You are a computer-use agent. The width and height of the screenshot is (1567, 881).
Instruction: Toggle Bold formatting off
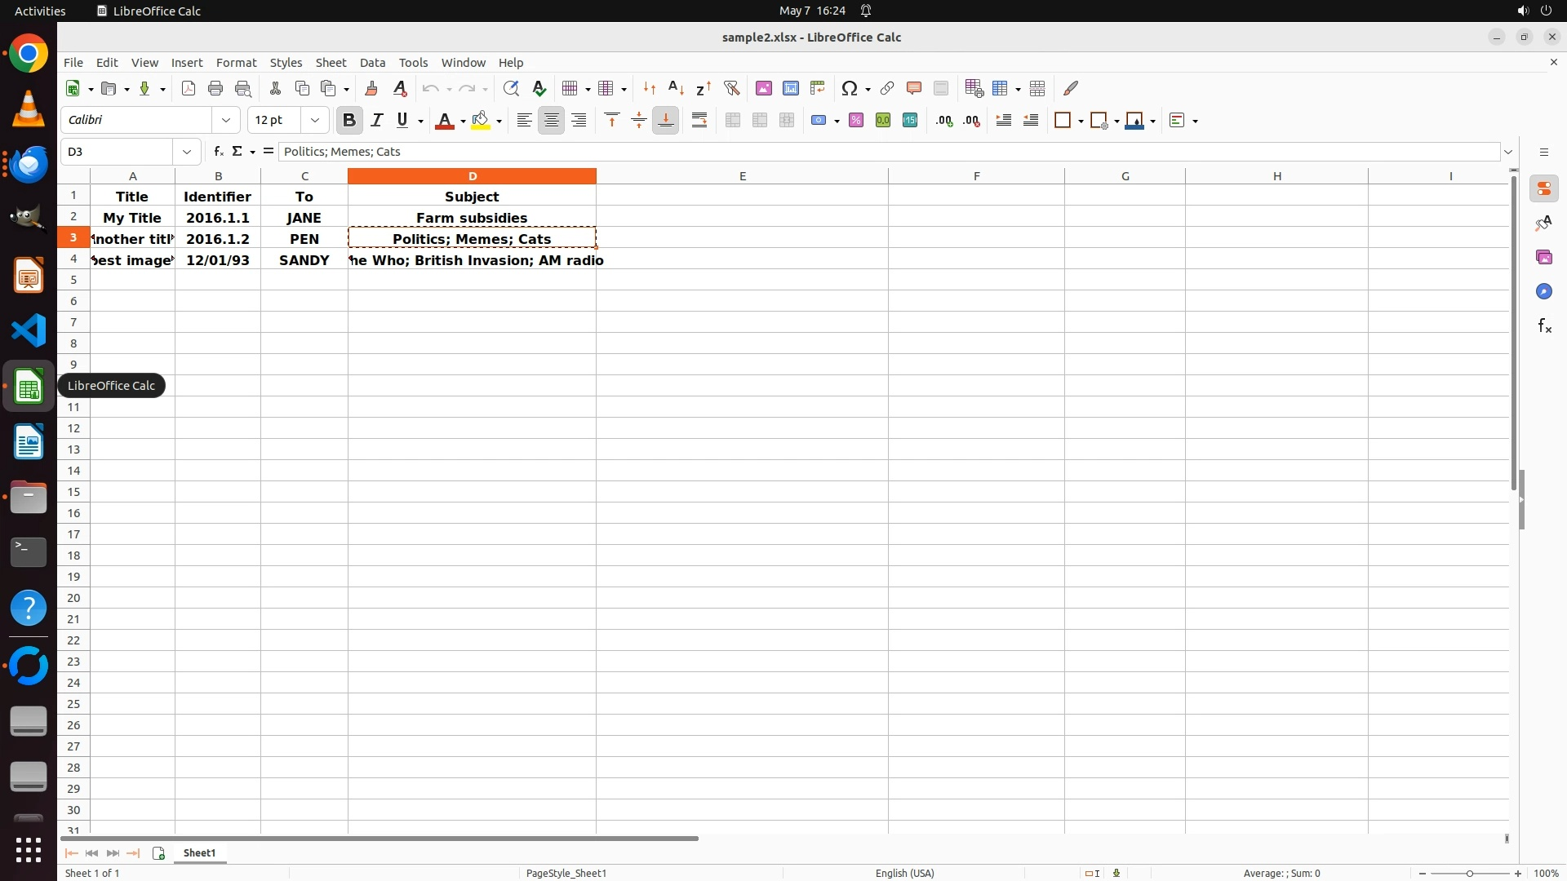click(x=349, y=120)
